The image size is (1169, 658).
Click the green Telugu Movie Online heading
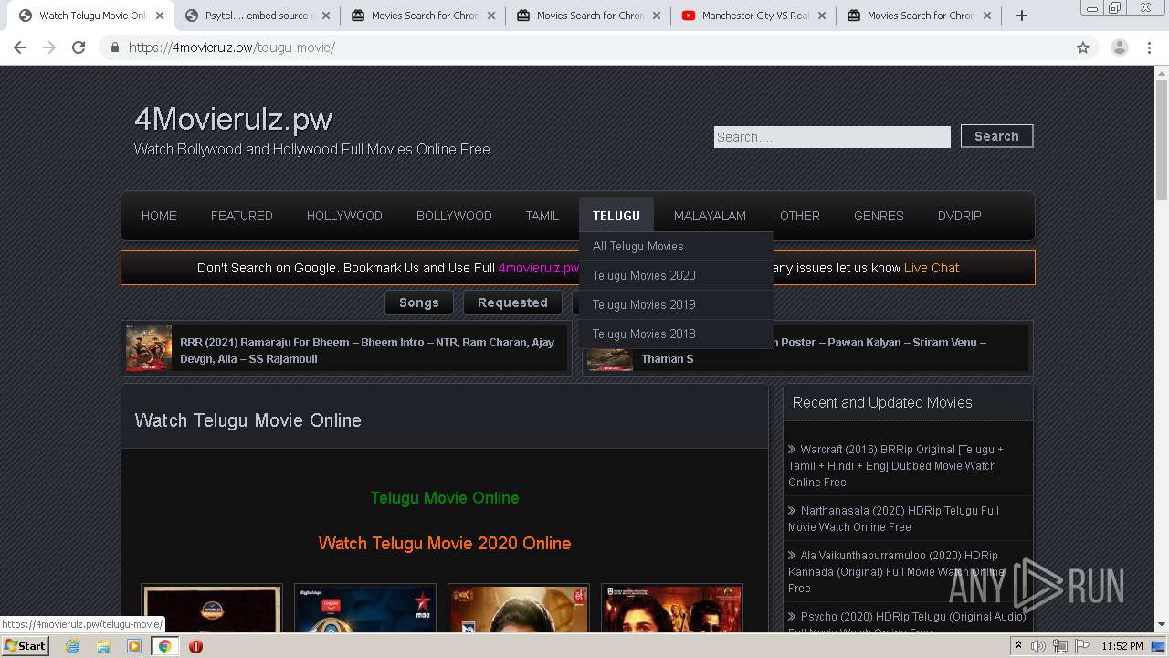click(x=445, y=498)
